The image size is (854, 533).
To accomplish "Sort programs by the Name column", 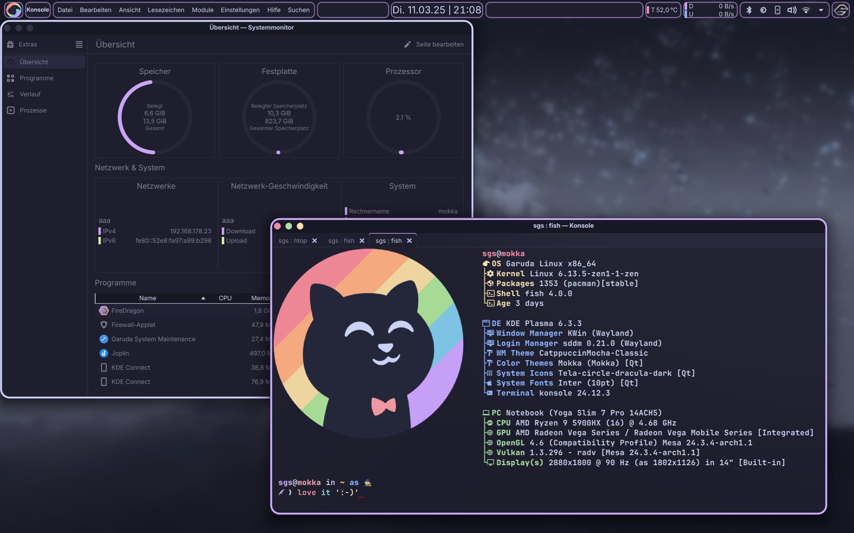I will [148, 298].
